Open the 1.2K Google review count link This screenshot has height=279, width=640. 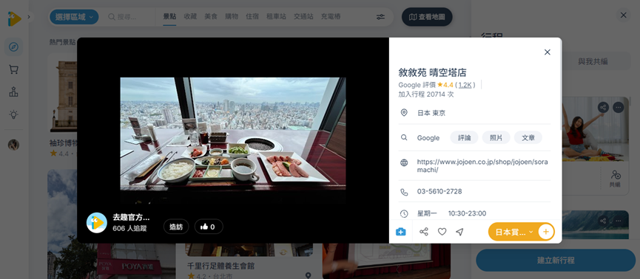pos(465,85)
